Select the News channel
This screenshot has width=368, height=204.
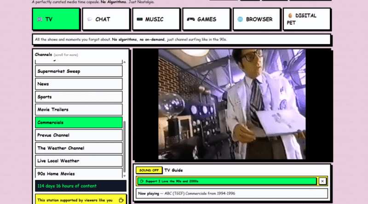tap(79, 84)
